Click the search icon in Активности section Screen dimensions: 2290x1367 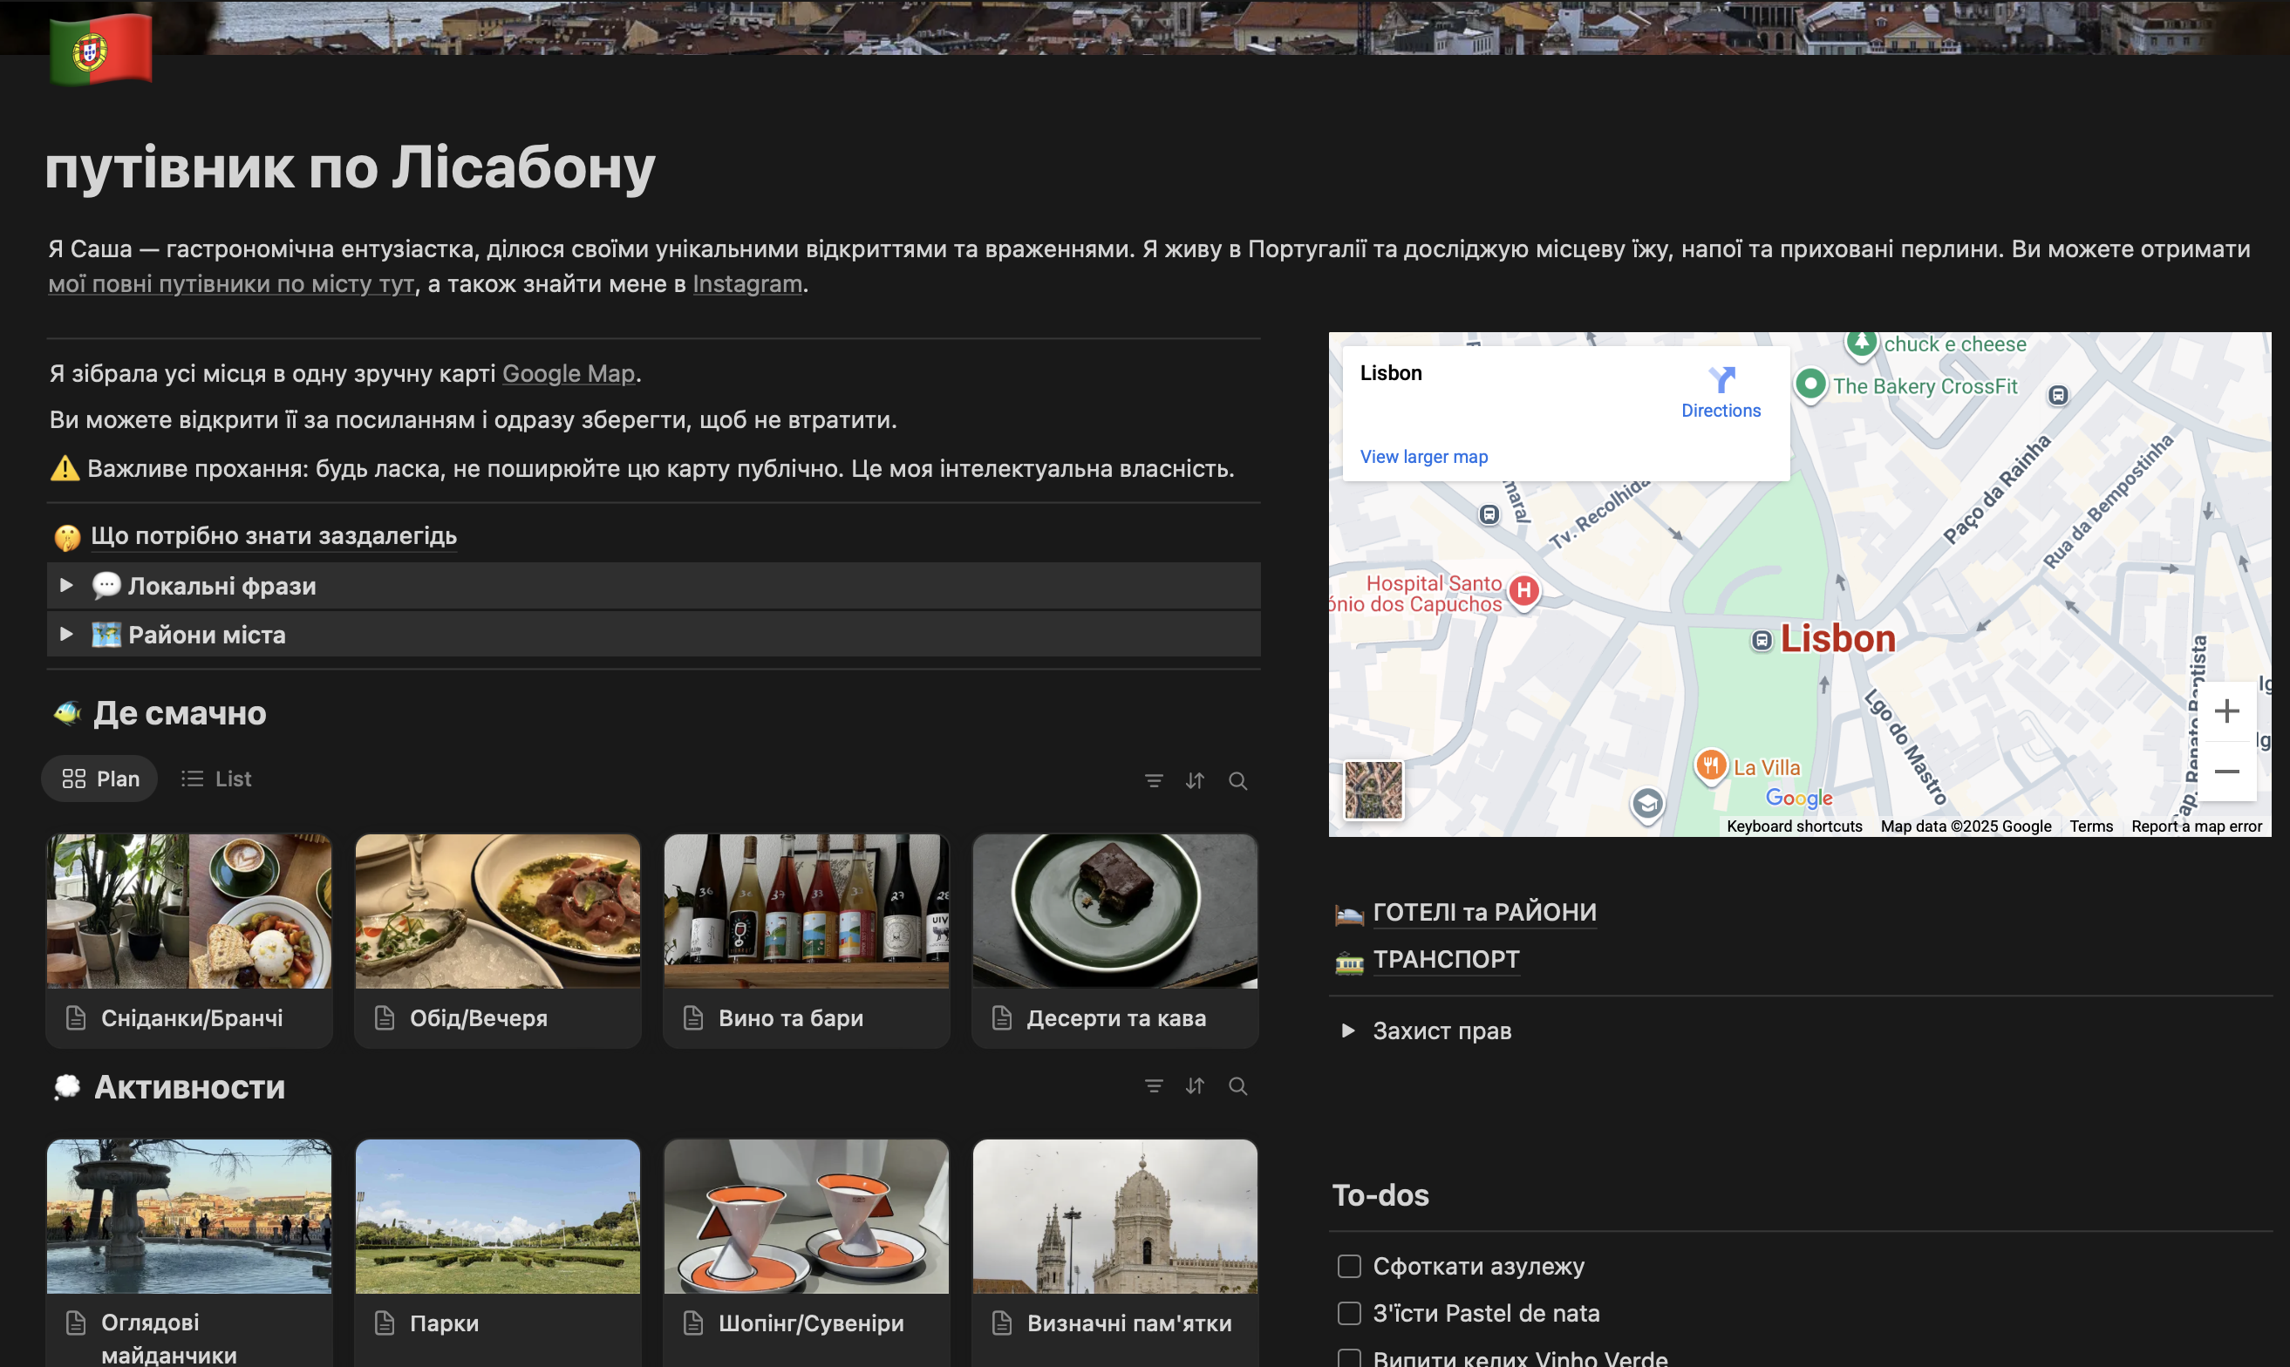coord(1237,1086)
